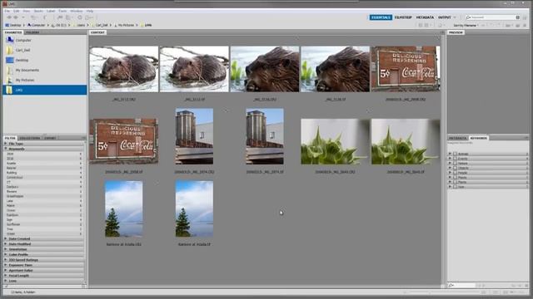The image size is (533, 299).
Task: Switch to the Output workspace
Action: coord(444,17)
